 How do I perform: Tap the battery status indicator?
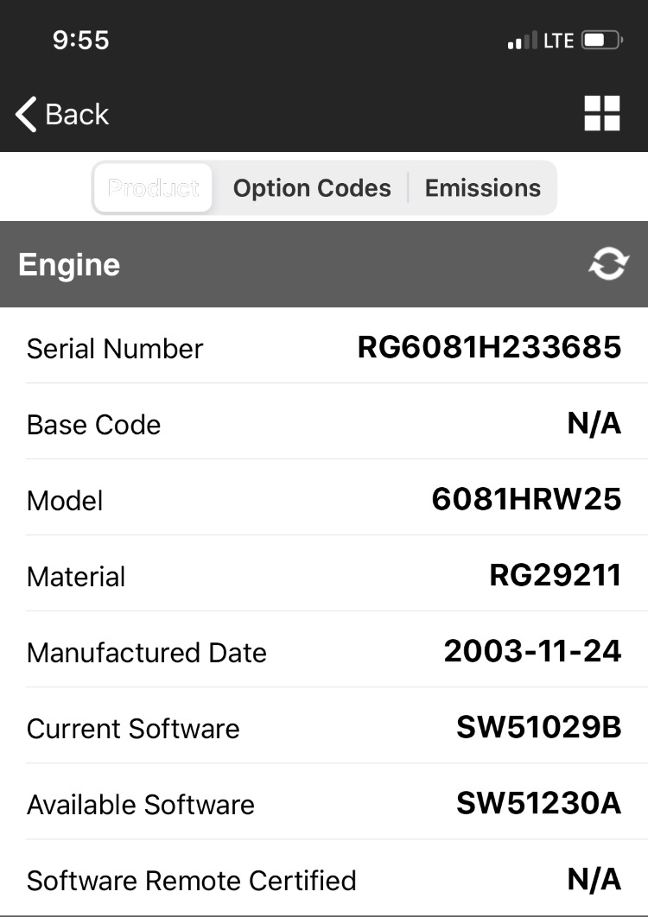pos(601,41)
